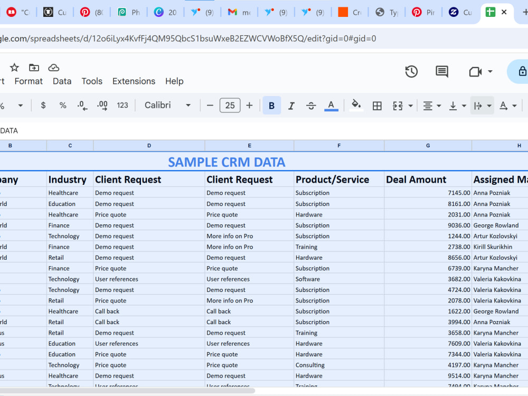Open the Format menu

29,81
